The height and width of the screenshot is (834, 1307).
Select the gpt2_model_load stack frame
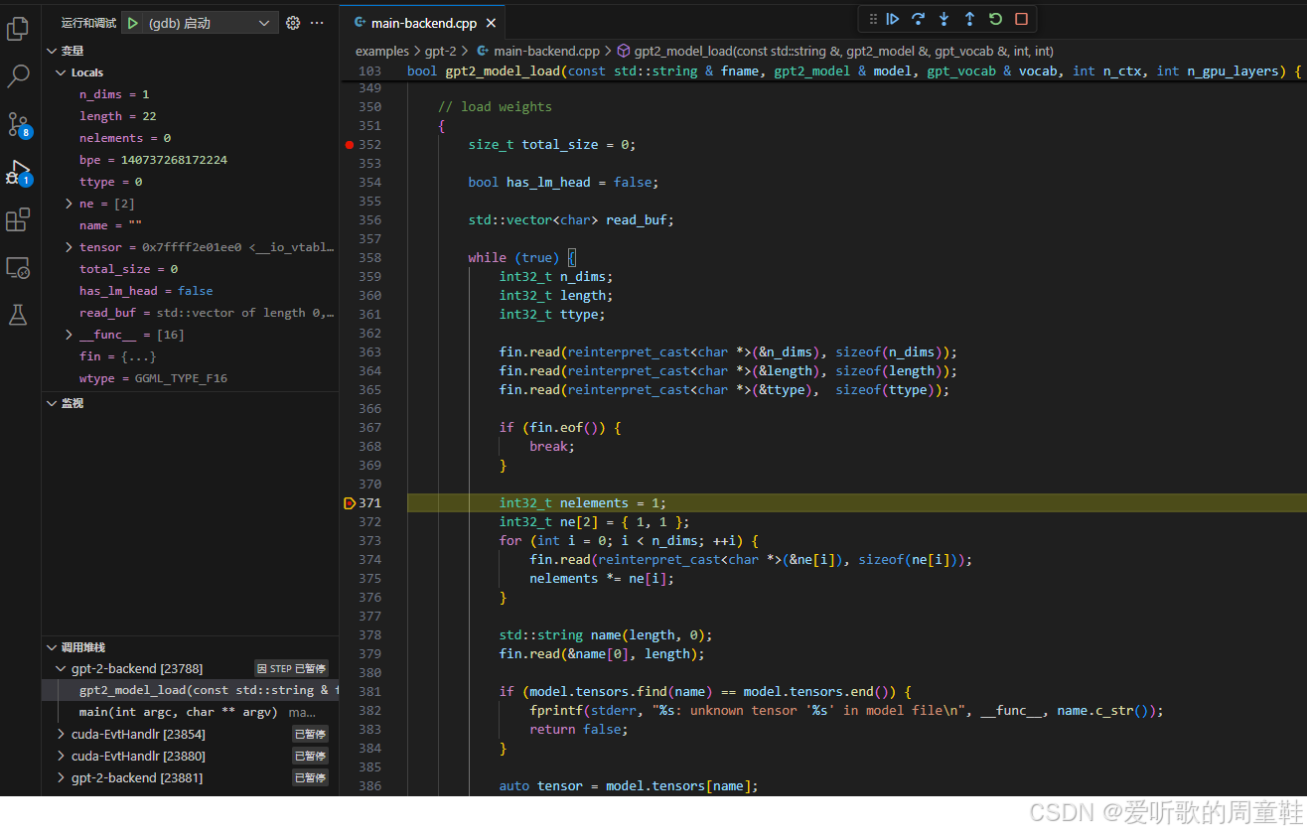191,690
